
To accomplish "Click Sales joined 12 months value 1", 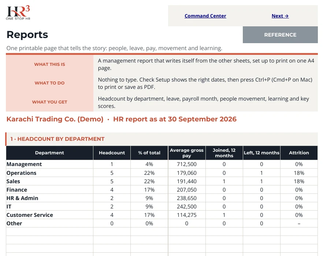I will (x=224, y=181).
